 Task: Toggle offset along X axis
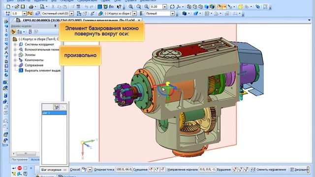(x=151, y=170)
